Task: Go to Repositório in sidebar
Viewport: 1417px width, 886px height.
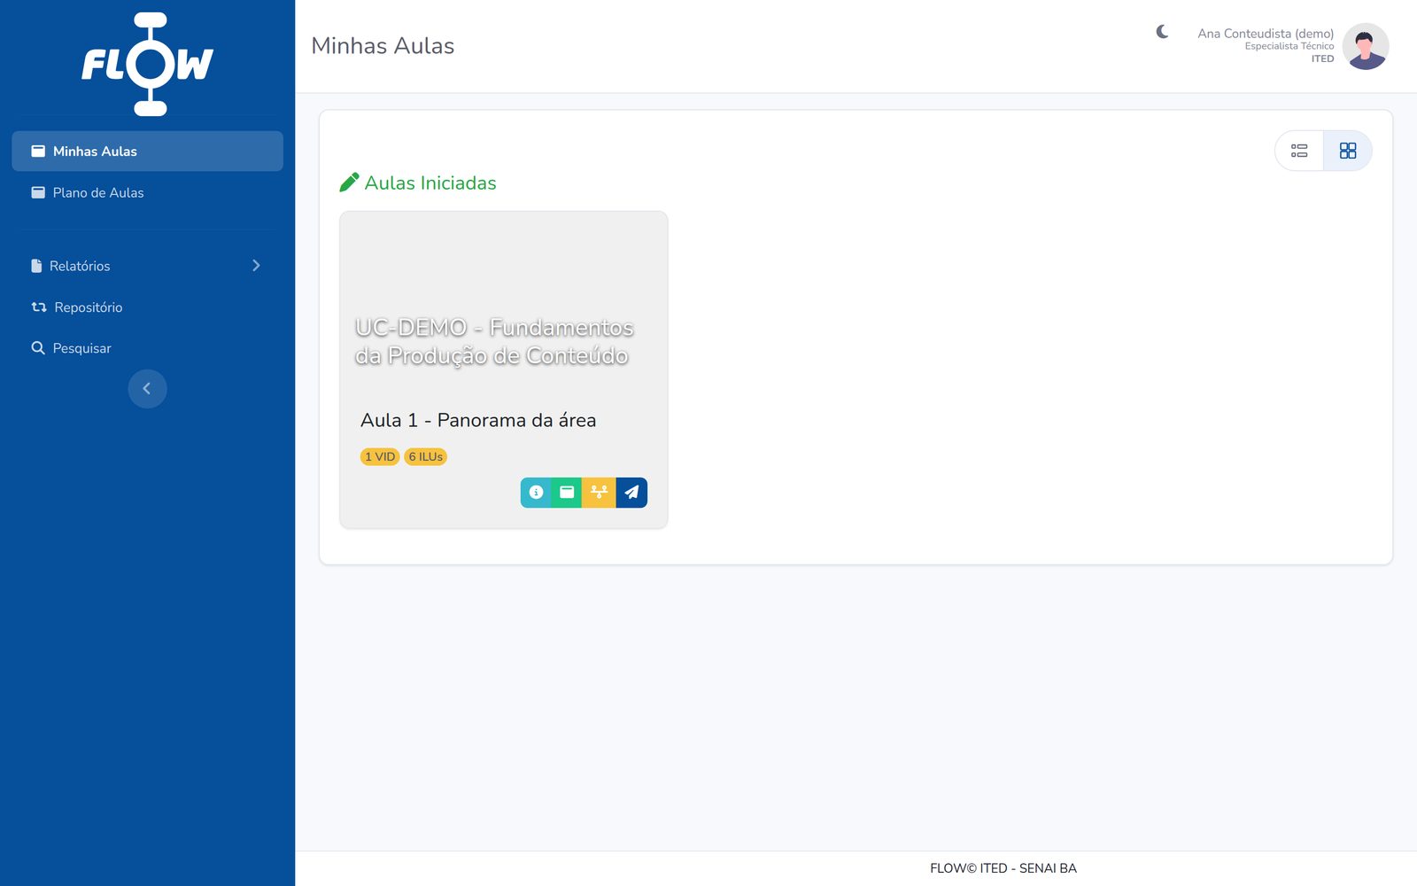Action: click(147, 307)
